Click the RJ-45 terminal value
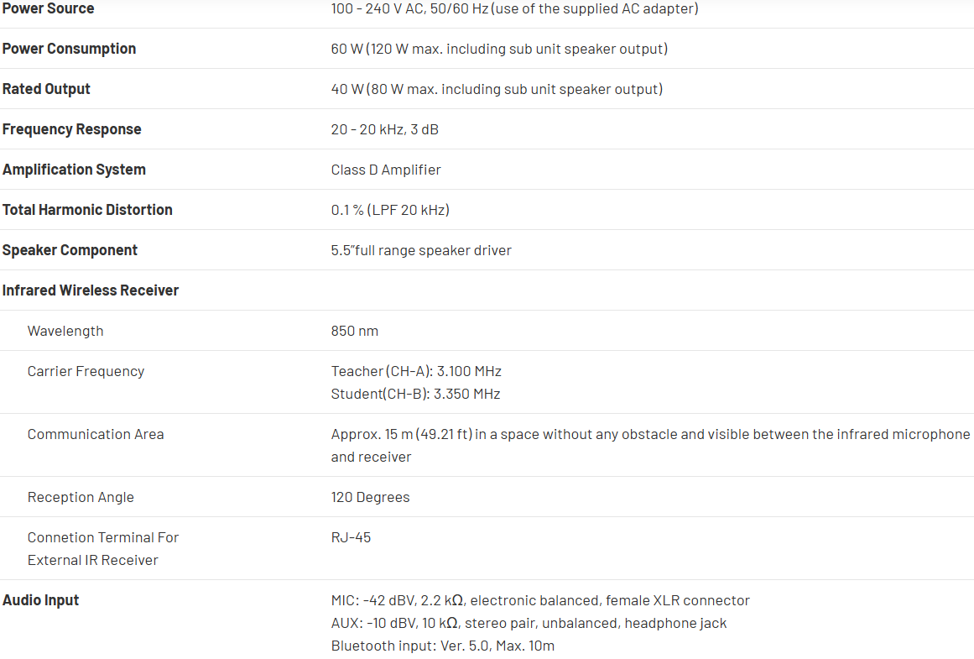Screen dimensions: 974x659 pyautogui.click(x=351, y=537)
